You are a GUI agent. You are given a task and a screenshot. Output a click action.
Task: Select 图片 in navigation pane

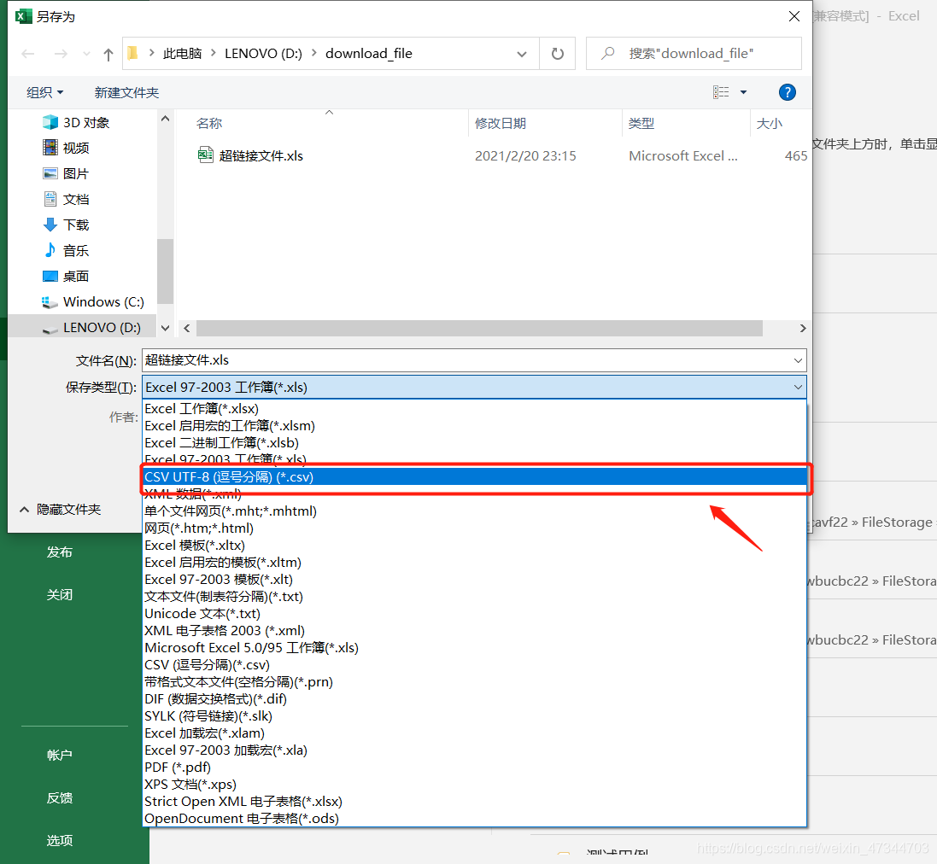[x=66, y=173]
